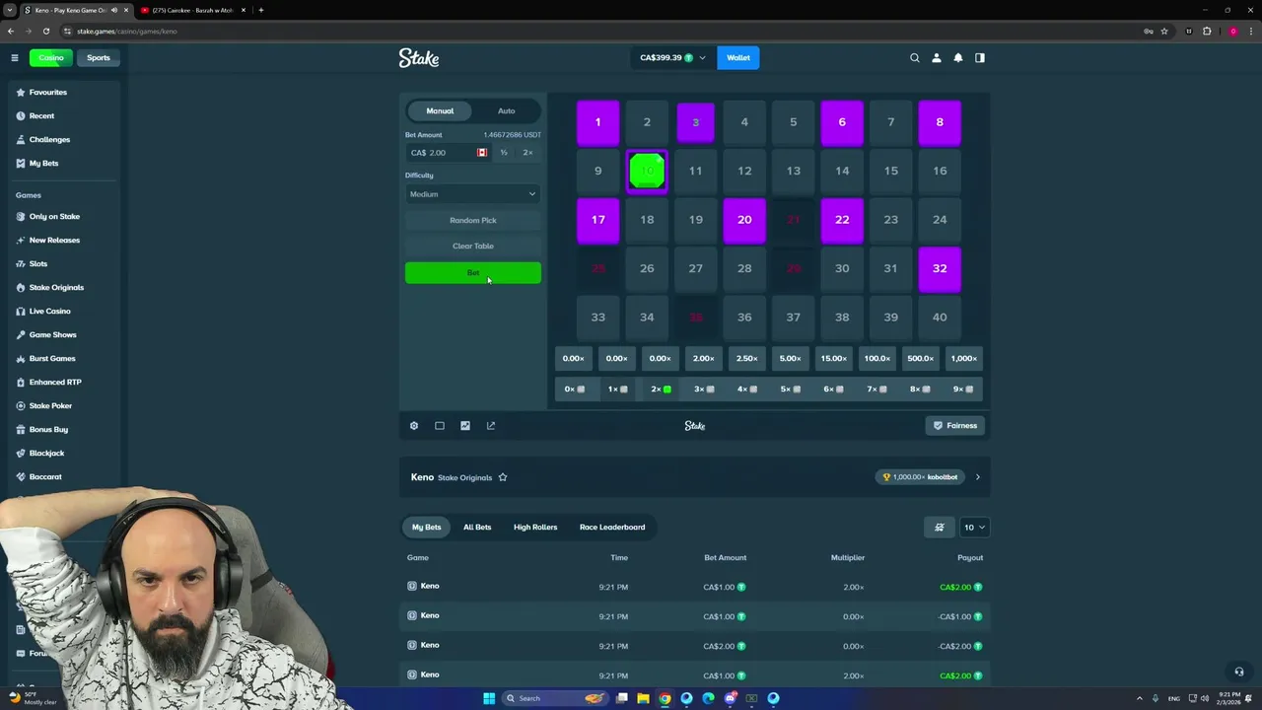This screenshot has height=710, width=1262.
Task: Open the hamburger sidebar menu
Action: coord(15,57)
